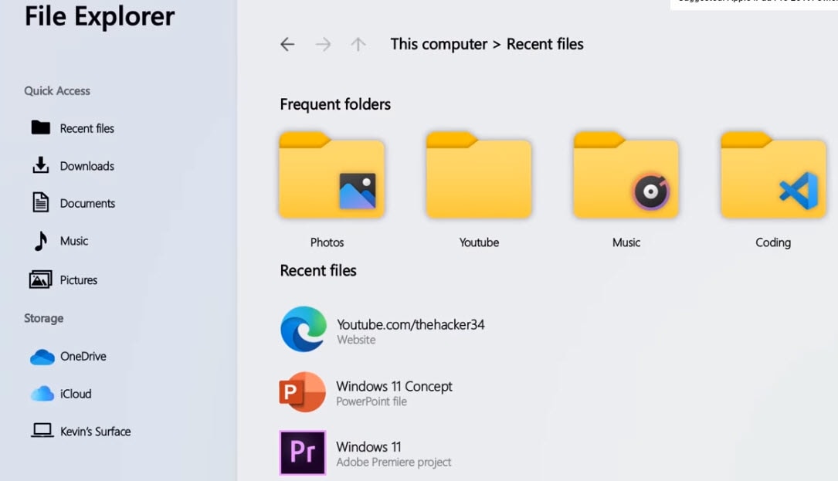
Task: Click the 'Frequent folders' heading
Action: [x=335, y=104]
